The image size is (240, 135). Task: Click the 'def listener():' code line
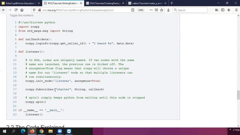click(x=31, y=52)
